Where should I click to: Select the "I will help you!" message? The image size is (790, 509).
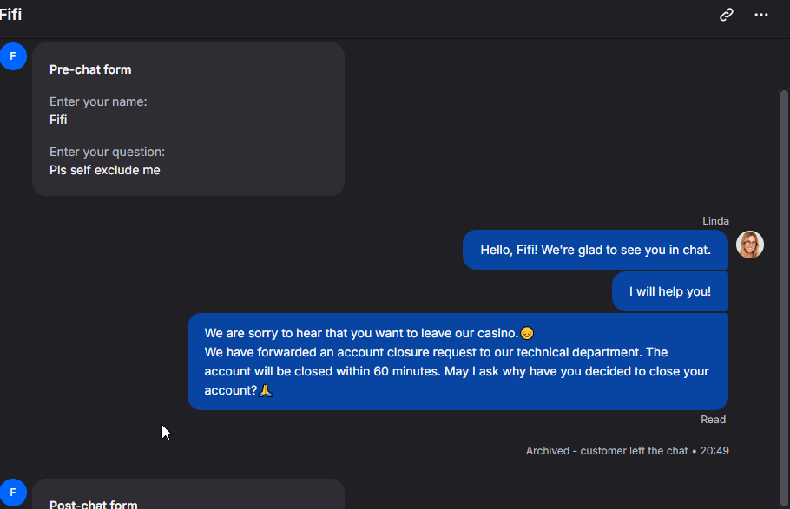point(669,291)
